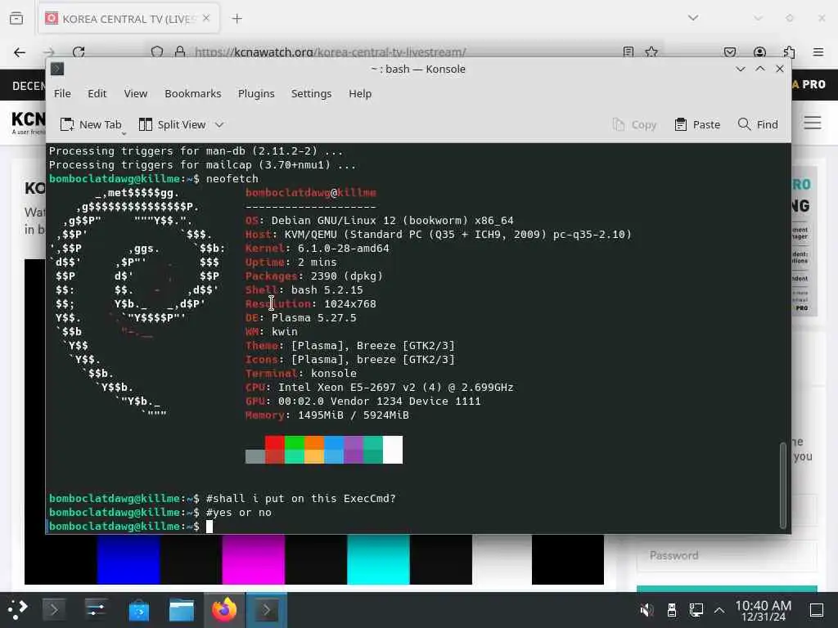Screen dimensions: 838x628
Task: Expand the Split View dropdown arrow
Action: [219, 124]
